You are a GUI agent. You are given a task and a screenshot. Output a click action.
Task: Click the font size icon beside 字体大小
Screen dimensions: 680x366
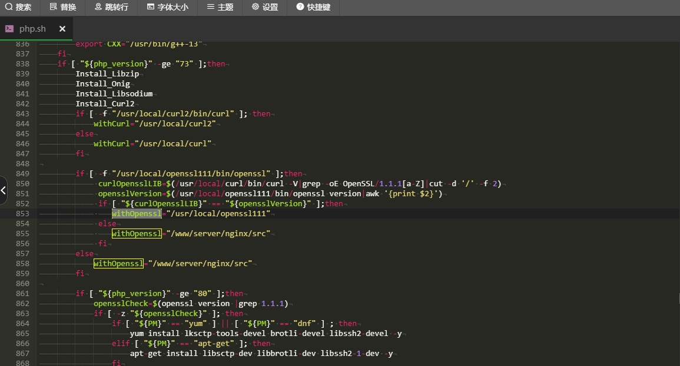(151, 7)
